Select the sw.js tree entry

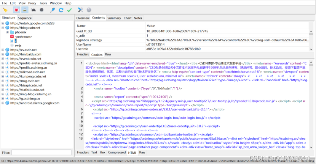click(18, 46)
